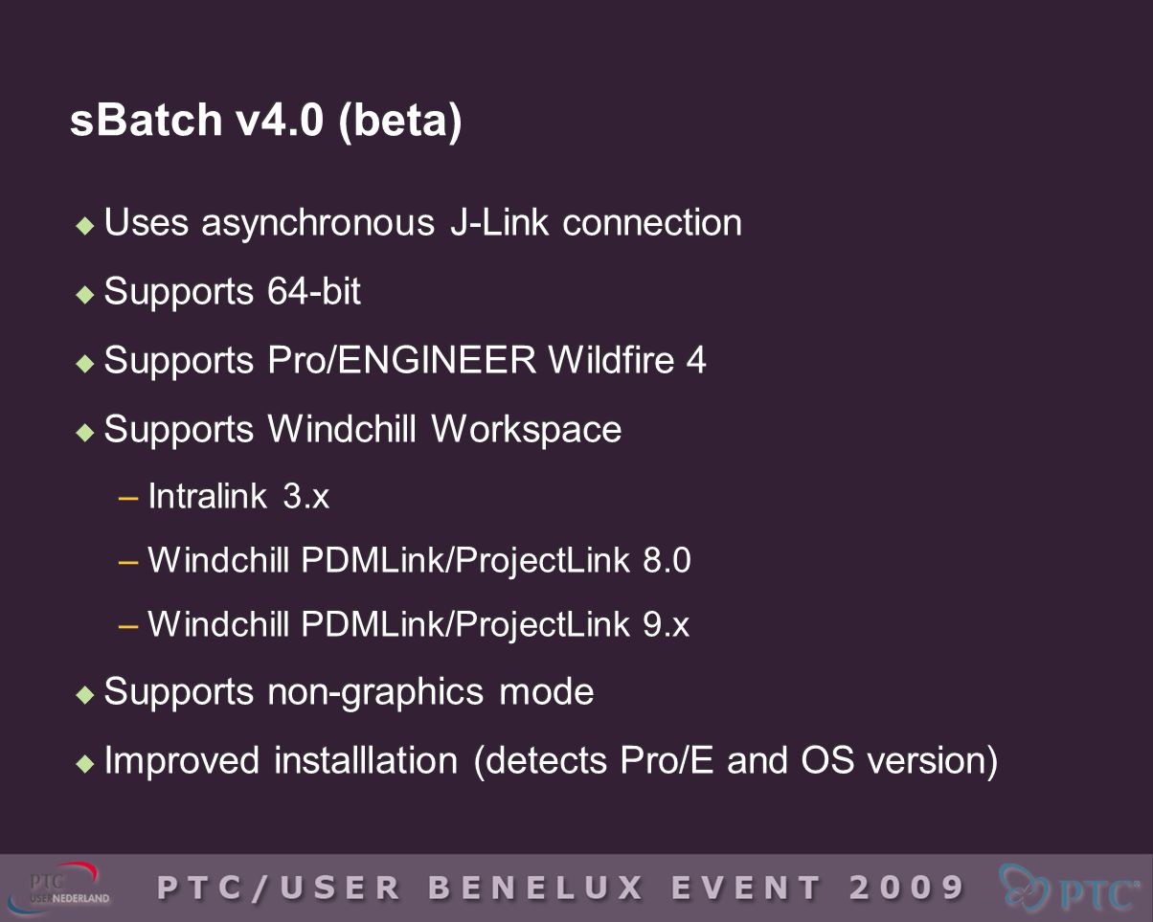
Task: Click the bullet beside Supports non-graphics mode
Action: click(x=85, y=695)
